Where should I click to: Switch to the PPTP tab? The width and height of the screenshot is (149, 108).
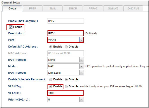33,8
